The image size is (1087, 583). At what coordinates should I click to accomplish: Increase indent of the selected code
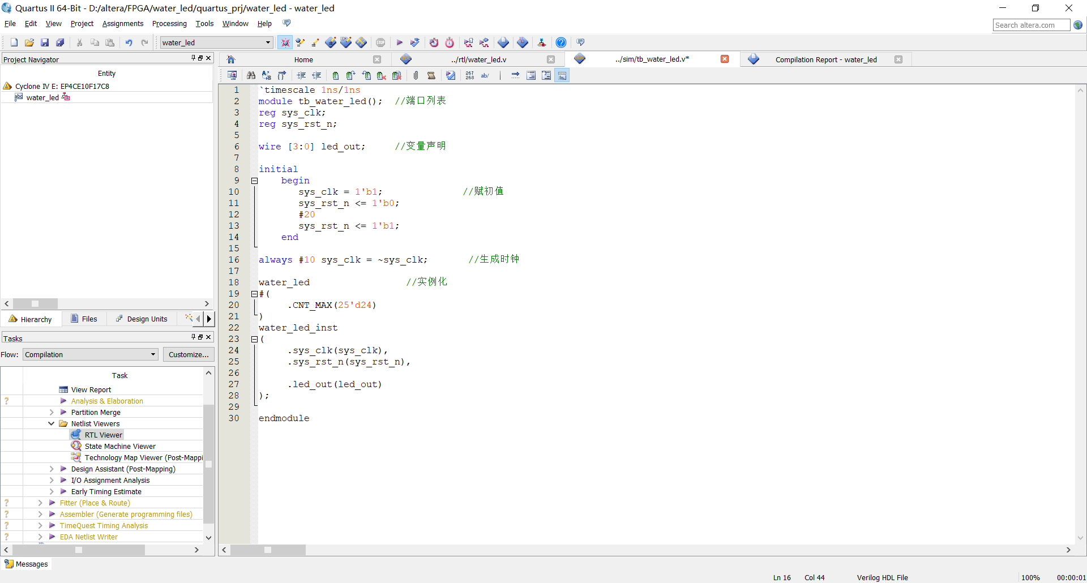pyautogui.click(x=301, y=75)
